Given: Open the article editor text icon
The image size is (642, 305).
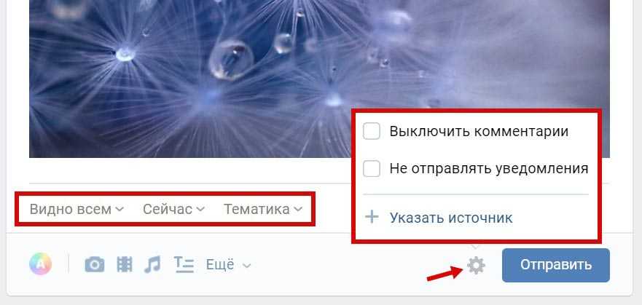Looking at the screenshot, I should (184, 264).
